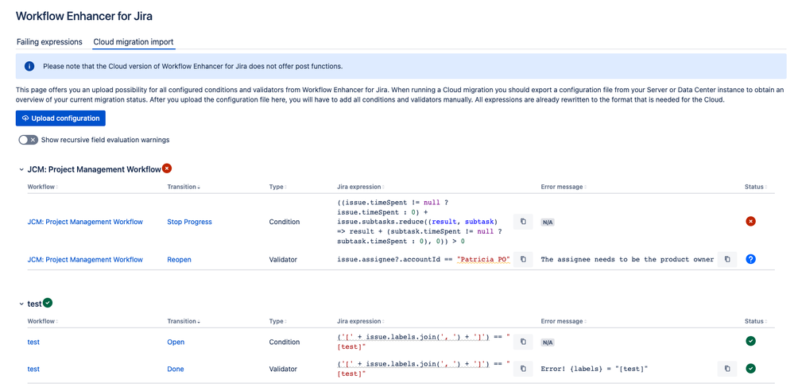Sort JCM table by Status column
The width and height of the screenshot is (794, 391).
pyautogui.click(x=755, y=187)
